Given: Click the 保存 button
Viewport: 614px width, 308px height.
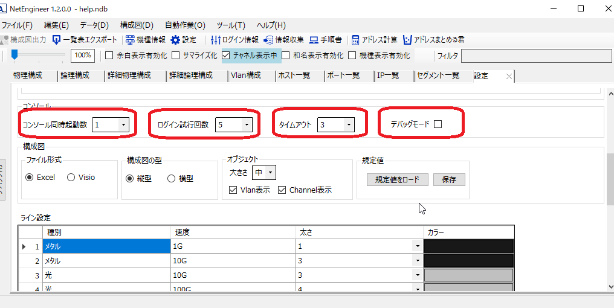Looking at the screenshot, I should [x=449, y=179].
